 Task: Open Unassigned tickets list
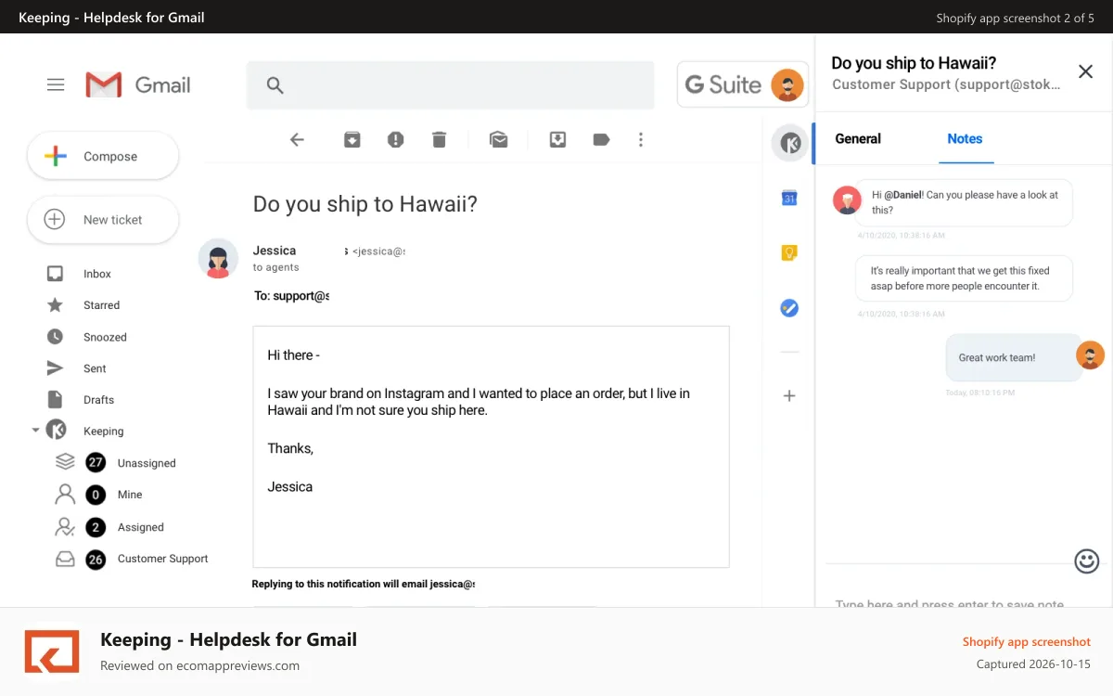point(147,463)
